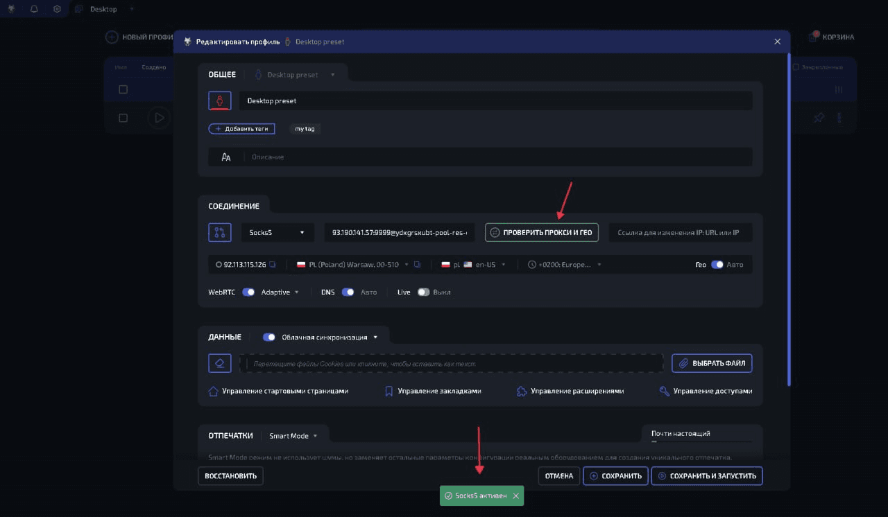Click the Добавить теги button

[x=242, y=129]
